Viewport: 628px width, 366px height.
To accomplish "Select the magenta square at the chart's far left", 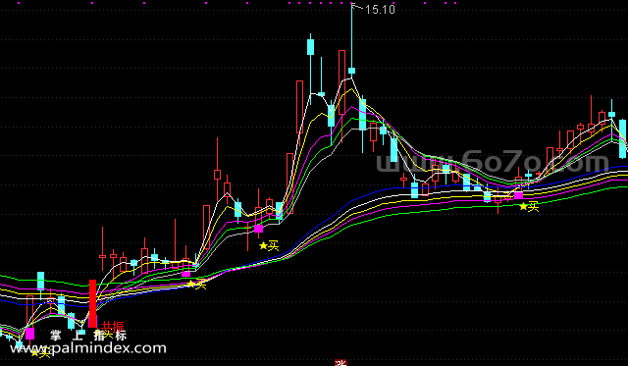I will pos(30,334).
